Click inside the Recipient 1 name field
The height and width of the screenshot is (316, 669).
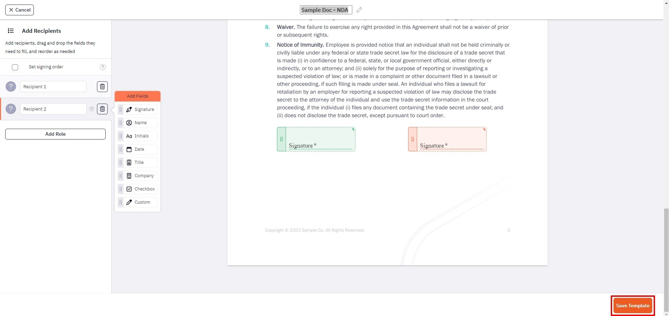pos(53,86)
